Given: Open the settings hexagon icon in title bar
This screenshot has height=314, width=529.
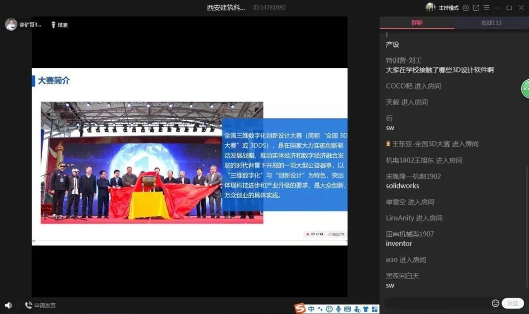Looking at the screenshot, I should point(466,8).
